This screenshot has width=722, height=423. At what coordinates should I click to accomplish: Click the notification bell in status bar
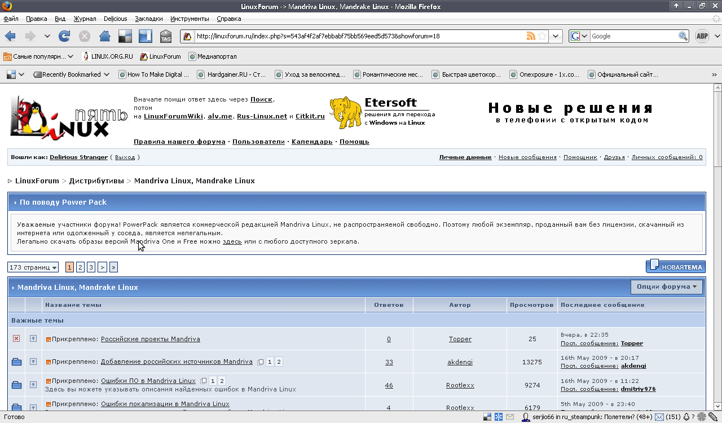[686, 417]
